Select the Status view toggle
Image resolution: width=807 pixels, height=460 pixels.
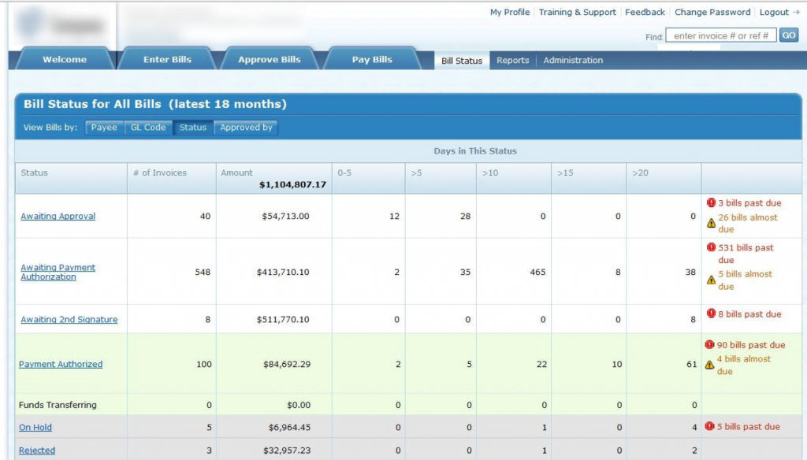coord(193,127)
